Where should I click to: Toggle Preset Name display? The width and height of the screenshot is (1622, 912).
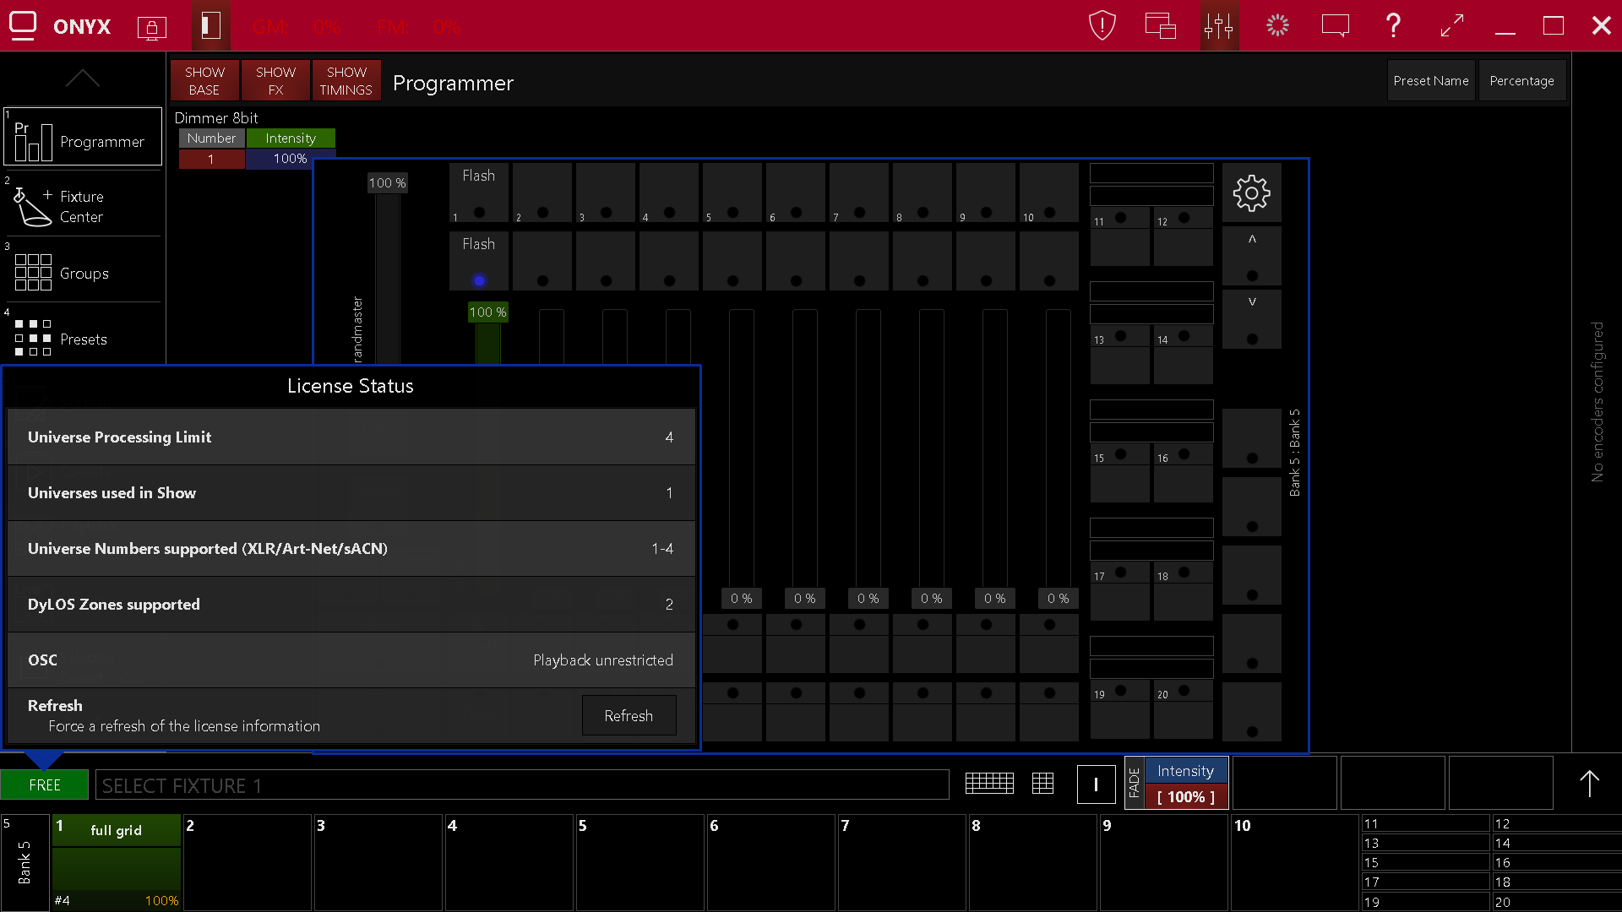point(1431,80)
